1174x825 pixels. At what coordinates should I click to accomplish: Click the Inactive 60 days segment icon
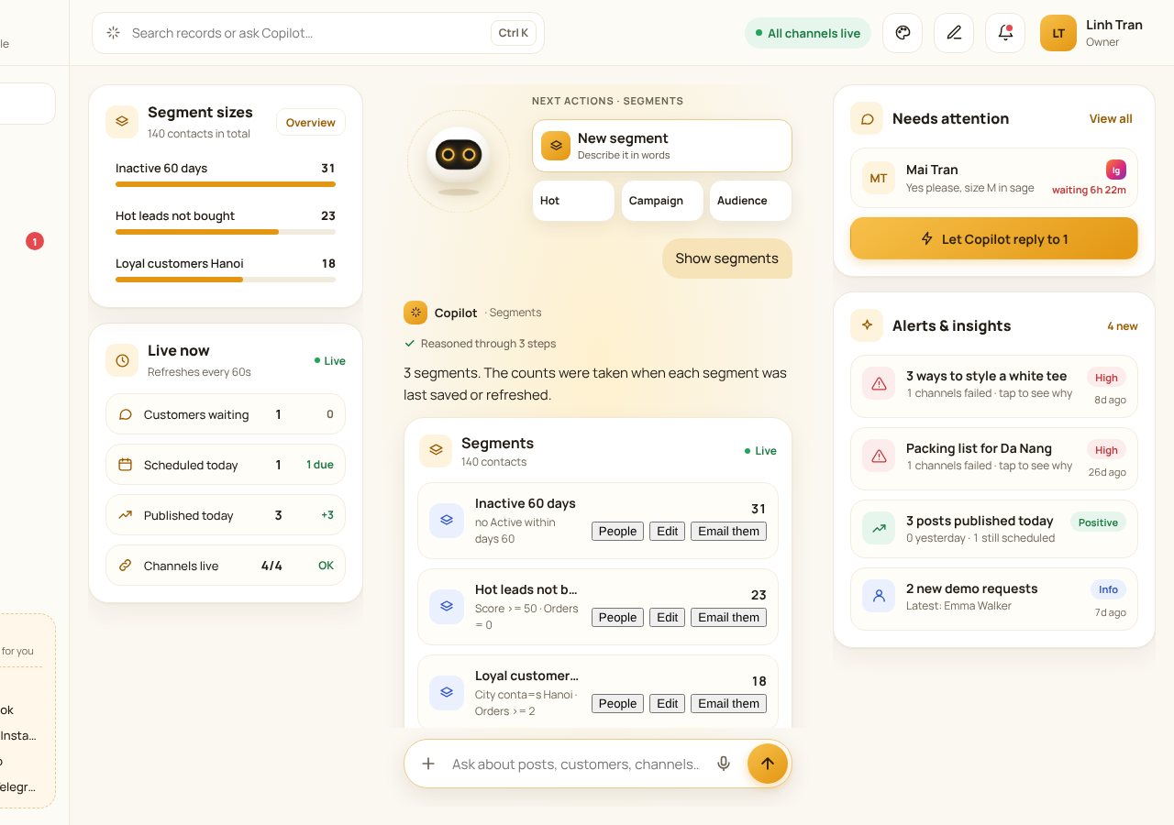point(447,520)
